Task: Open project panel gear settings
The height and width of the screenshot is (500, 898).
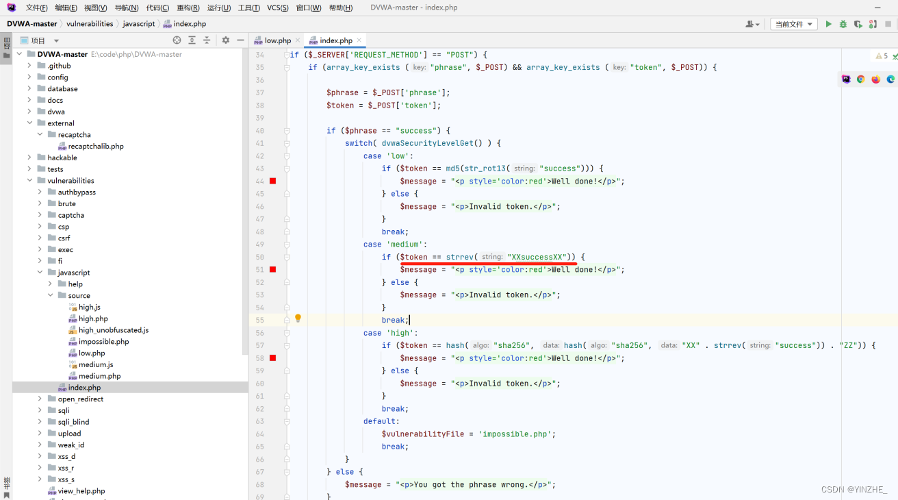Action: [226, 40]
